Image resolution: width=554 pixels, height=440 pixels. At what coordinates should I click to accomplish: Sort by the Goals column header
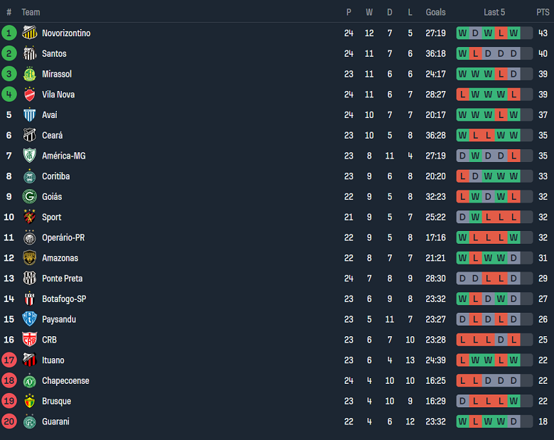[x=435, y=12]
